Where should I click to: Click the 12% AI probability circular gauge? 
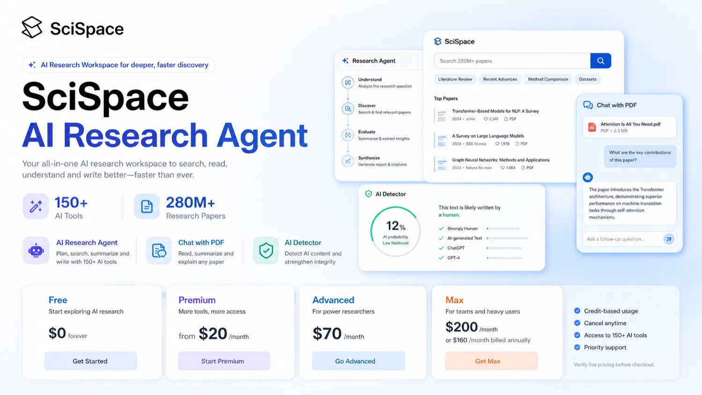(x=395, y=231)
